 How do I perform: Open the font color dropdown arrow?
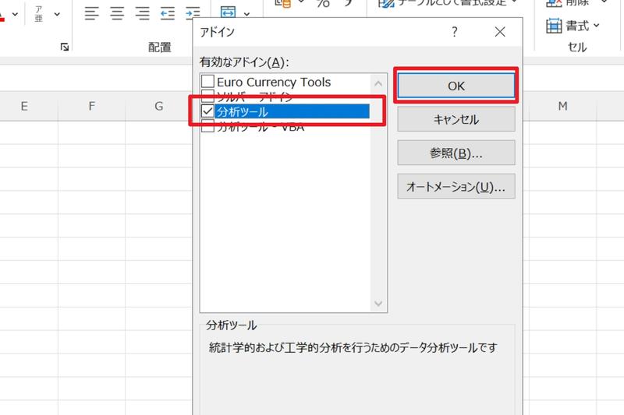[x=15, y=14]
